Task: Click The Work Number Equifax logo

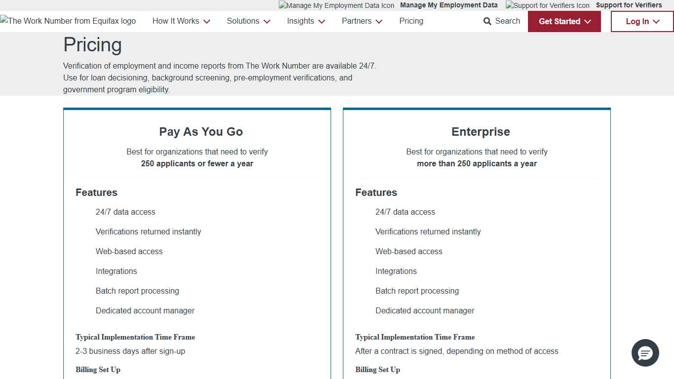Action: (68, 21)
